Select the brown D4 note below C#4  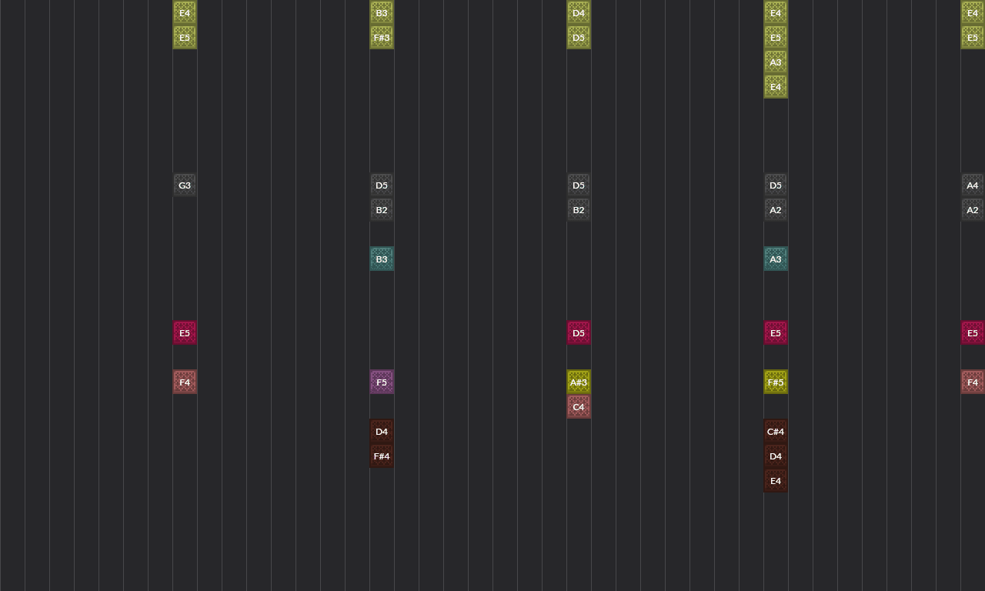click(x=776, y=456)
